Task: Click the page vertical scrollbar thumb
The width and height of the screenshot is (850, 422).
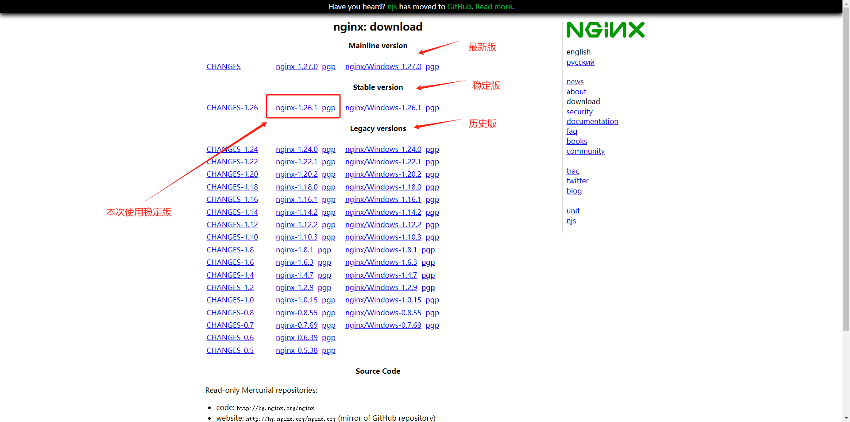Action: [x=846, y=168]
